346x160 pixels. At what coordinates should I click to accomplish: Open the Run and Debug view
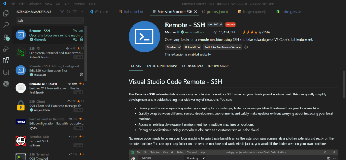pos(6,48)
